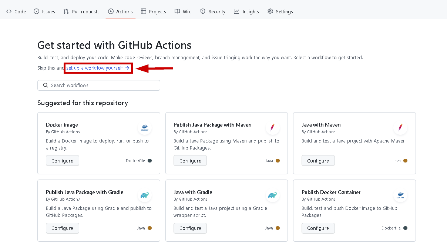Click the Maven feather icon on Publish Java Package card
Screen dimensions: 447x248
coord(272,128)
